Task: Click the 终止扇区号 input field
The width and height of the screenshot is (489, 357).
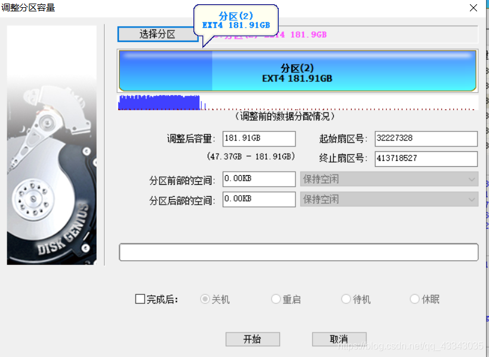Action: click(x=426, y=158)
